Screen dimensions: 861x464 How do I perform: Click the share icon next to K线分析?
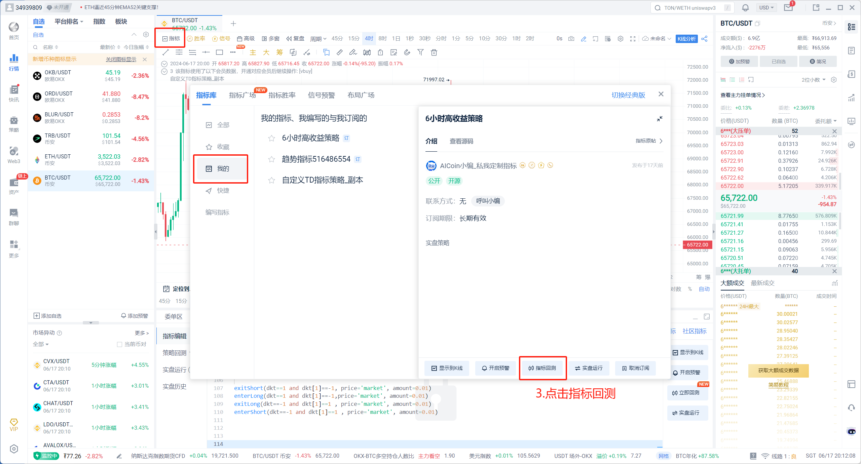(x=704, y=39)
